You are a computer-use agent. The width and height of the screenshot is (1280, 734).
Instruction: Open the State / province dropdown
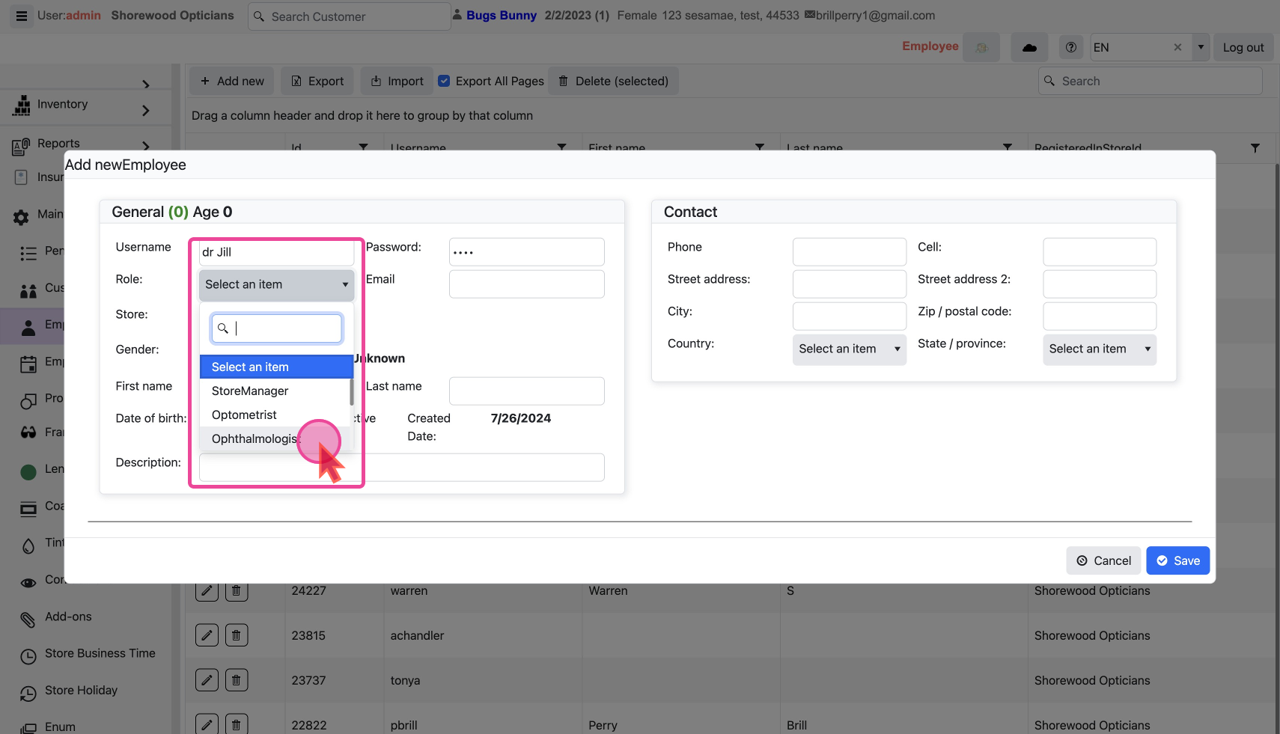[x=1099, y=349]
